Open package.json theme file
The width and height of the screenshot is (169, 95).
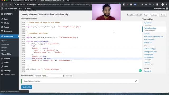(148, 55)
